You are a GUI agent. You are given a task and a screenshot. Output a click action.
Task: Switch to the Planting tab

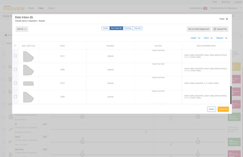[x=128, y=28]
